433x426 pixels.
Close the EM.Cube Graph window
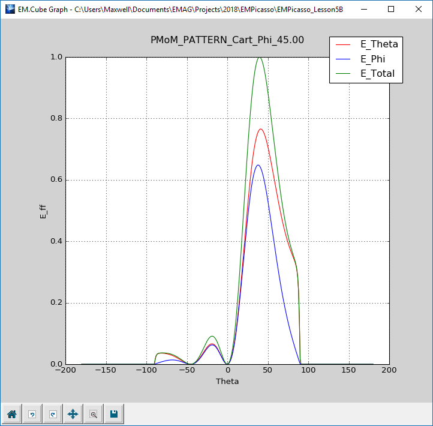pyautogui.click(x=419, y=9)
